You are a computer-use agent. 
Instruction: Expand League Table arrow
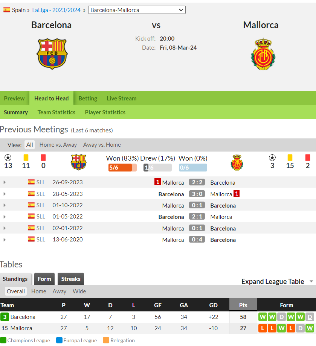point(311,281)
